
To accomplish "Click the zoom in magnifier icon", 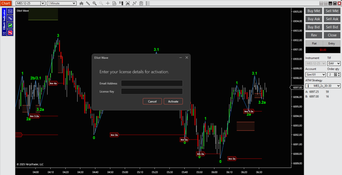I will point(95,3).
